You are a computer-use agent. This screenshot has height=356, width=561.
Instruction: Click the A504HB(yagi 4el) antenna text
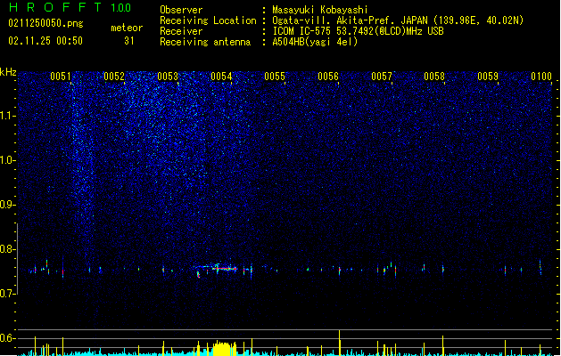click(x=315, y=42)
